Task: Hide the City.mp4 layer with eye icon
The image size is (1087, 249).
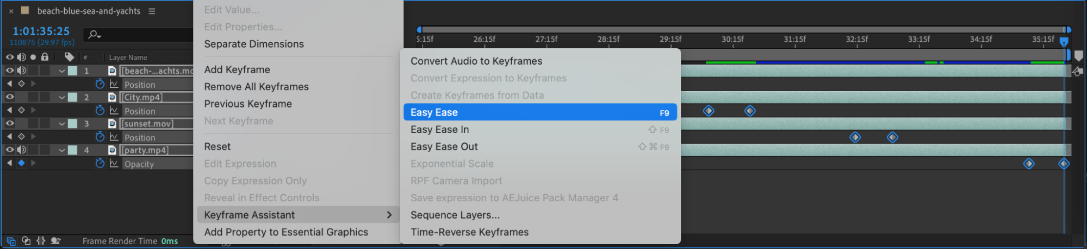Action: (10, 97)
